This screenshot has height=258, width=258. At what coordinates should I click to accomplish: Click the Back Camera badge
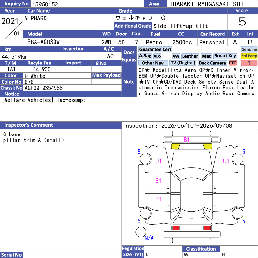[212, 63]
